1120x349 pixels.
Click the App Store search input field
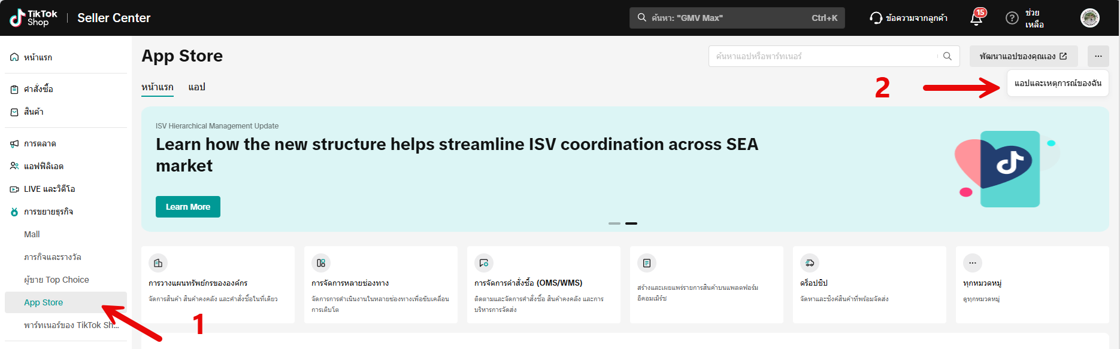(x=824, y=56)
